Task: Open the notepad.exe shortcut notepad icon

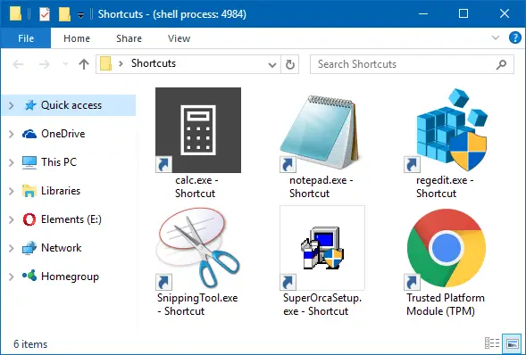Action: 320,131
